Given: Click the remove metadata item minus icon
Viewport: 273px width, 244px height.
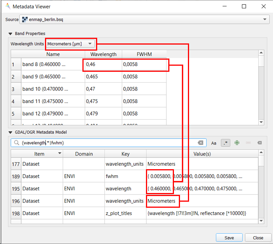Looking at the screenshot, I should click(248, 143).
